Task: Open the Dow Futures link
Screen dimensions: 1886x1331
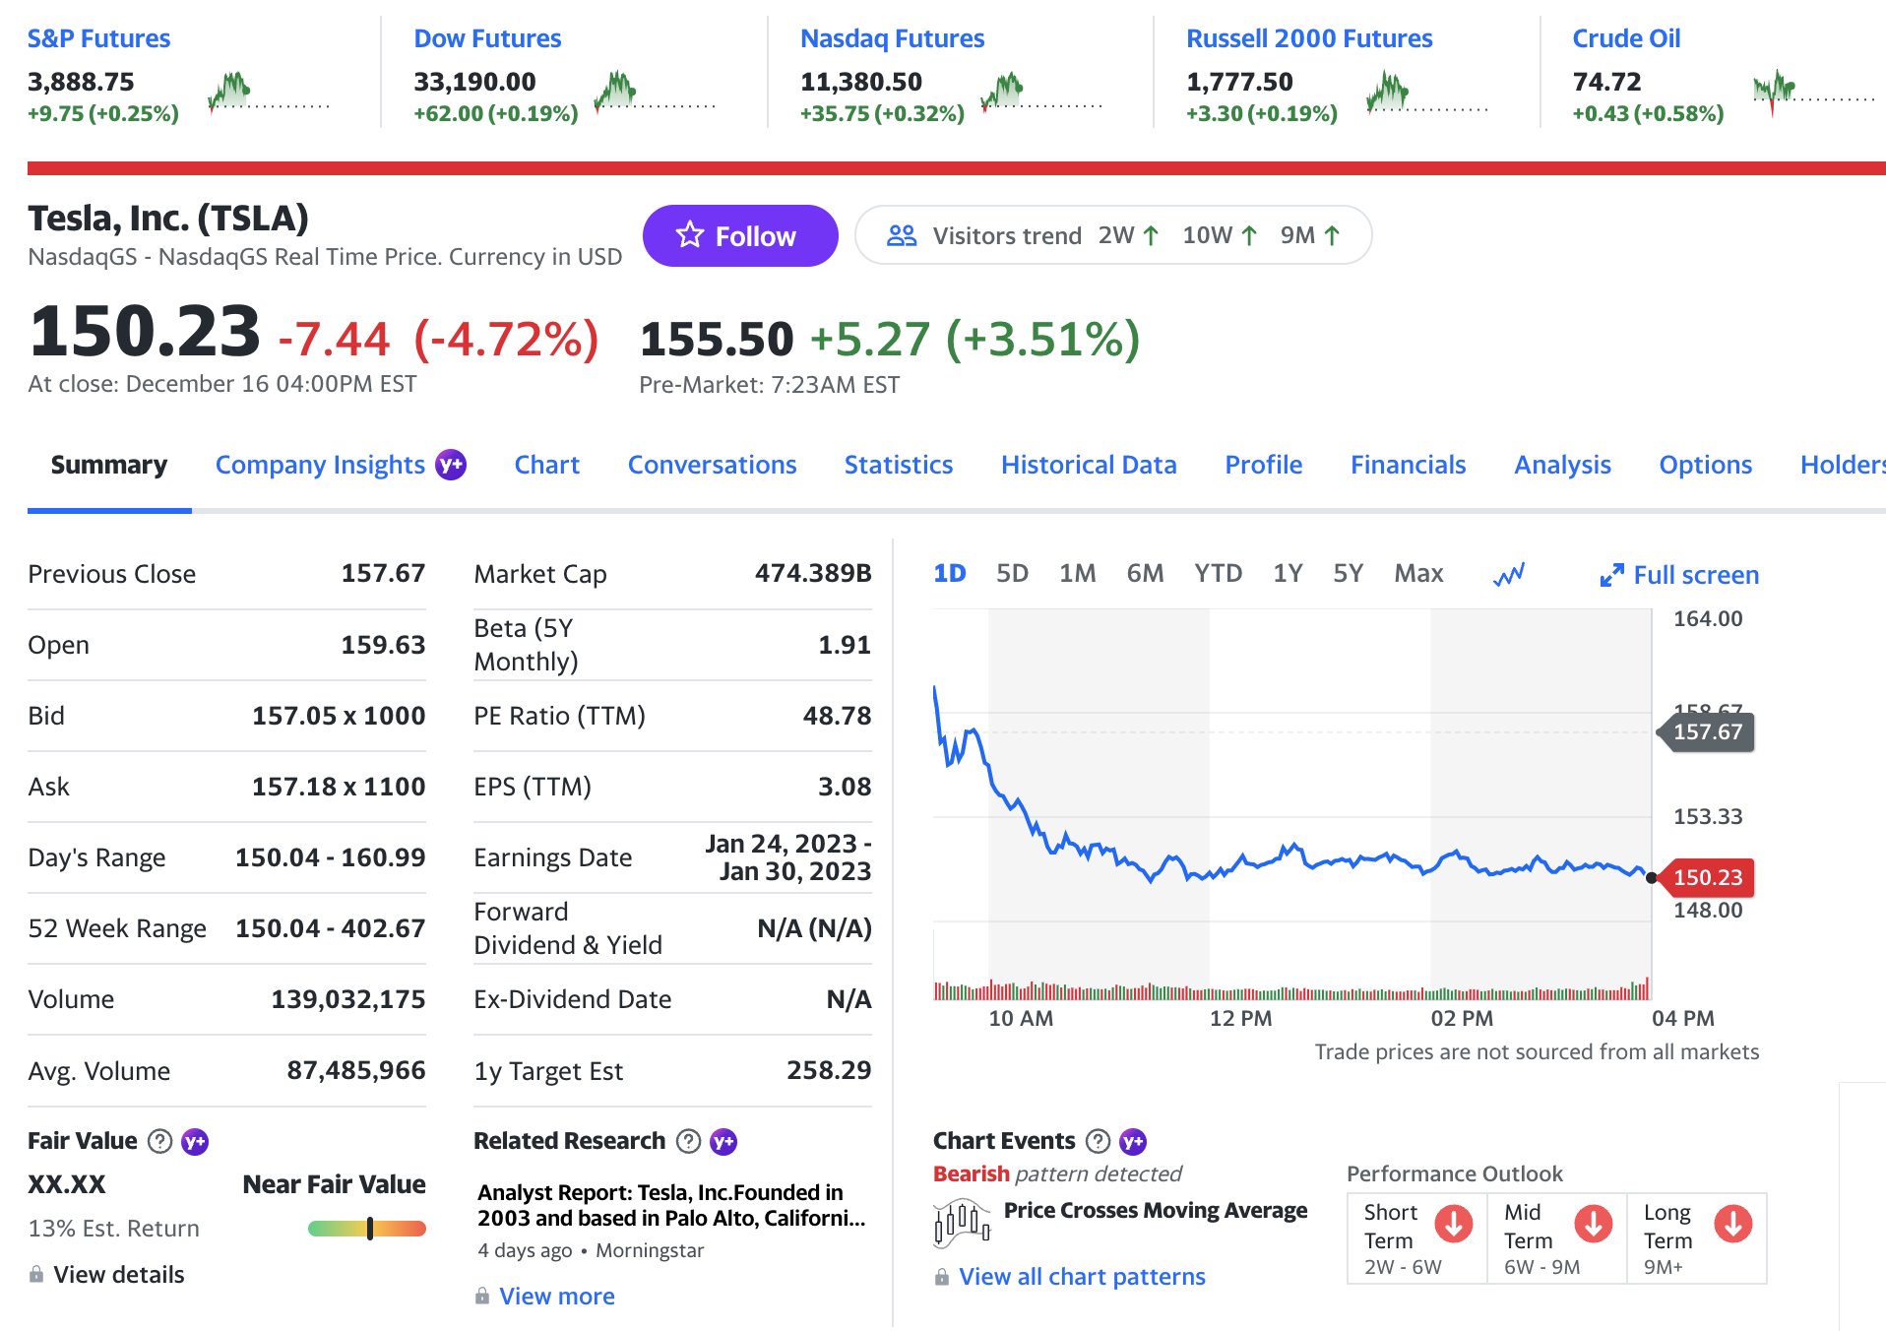Action: (x=487, y=38)
